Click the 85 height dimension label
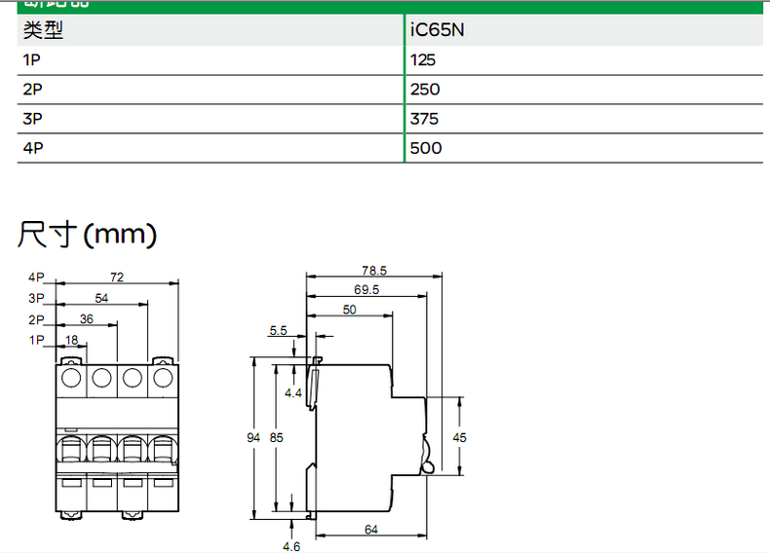The width and height of the screenshot is (770, 553). click(276, 438)
